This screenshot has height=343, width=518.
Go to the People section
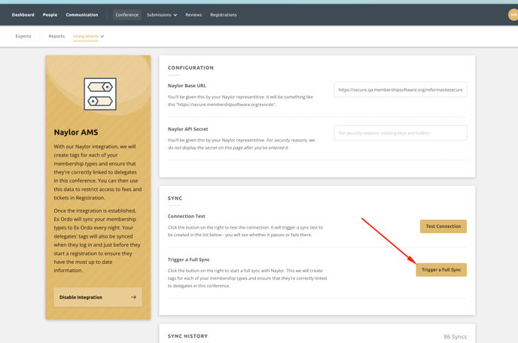point(50,15)
